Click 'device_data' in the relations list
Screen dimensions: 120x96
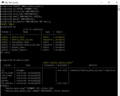[x=18, y=37]
